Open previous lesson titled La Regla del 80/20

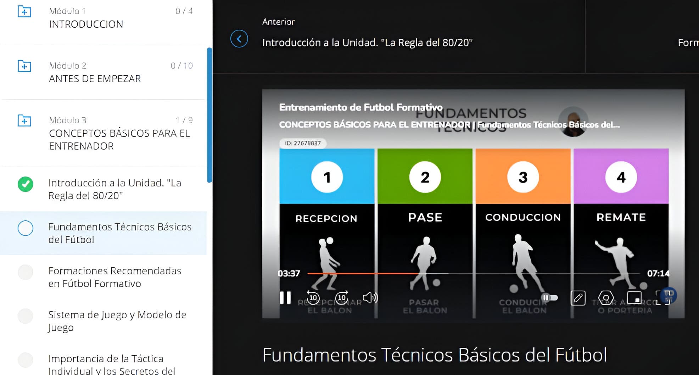coord(367,43)
